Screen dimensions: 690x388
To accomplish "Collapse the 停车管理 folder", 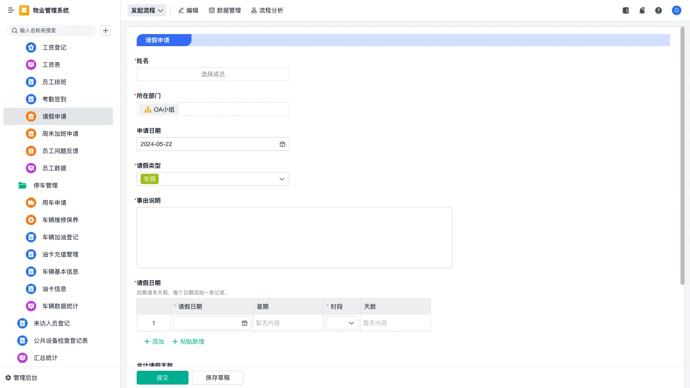I will tap(45, 185).
